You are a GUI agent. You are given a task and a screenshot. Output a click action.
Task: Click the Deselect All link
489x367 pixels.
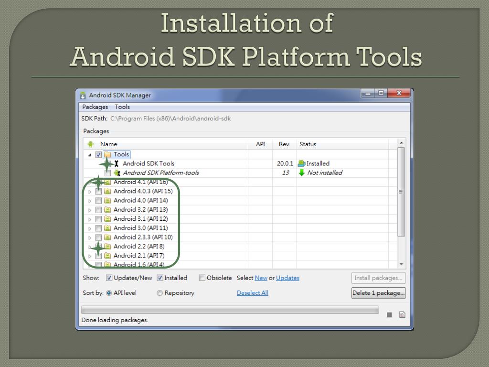point(253,293)
